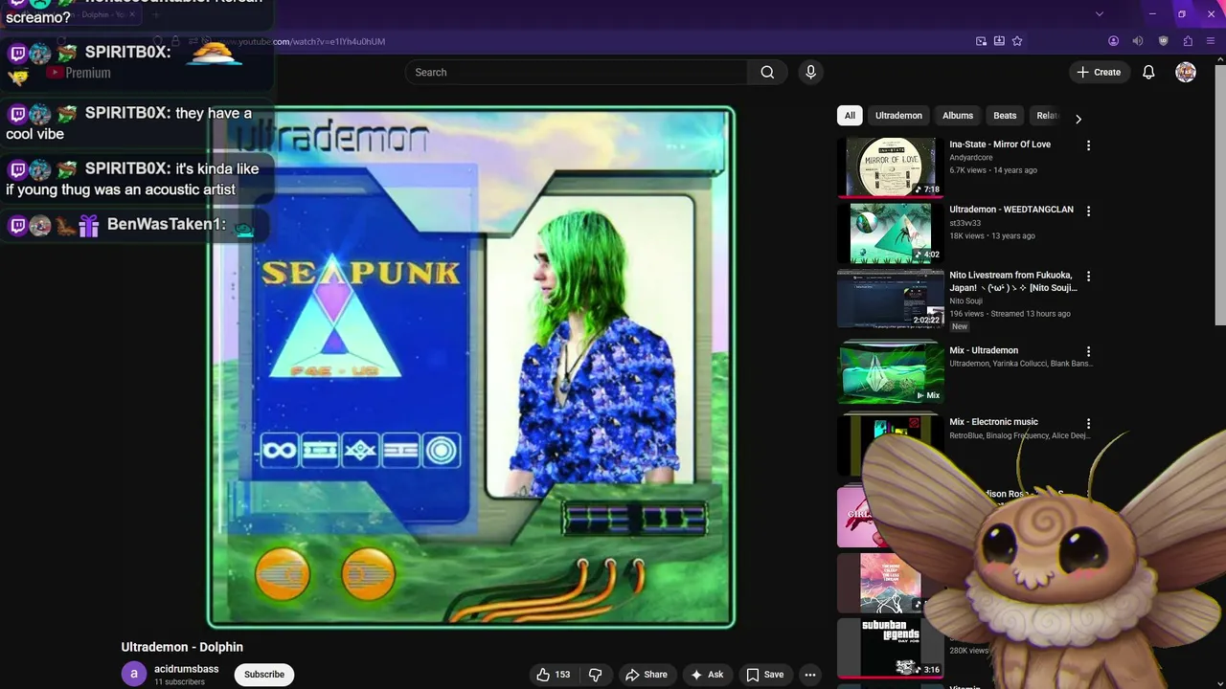This screenshot has height=689, width=1226.
Task: Select the Beats filter chip
Action: pyautogui.click(x=1005, y=116)
